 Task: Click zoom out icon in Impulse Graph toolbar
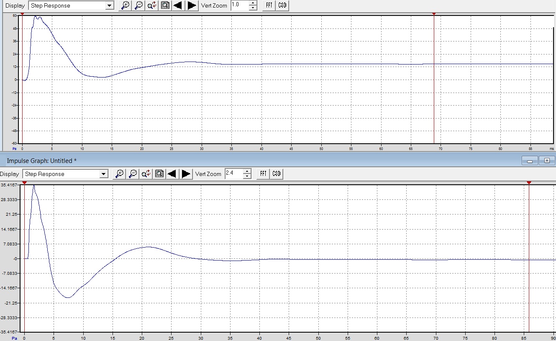coord(133,174)
